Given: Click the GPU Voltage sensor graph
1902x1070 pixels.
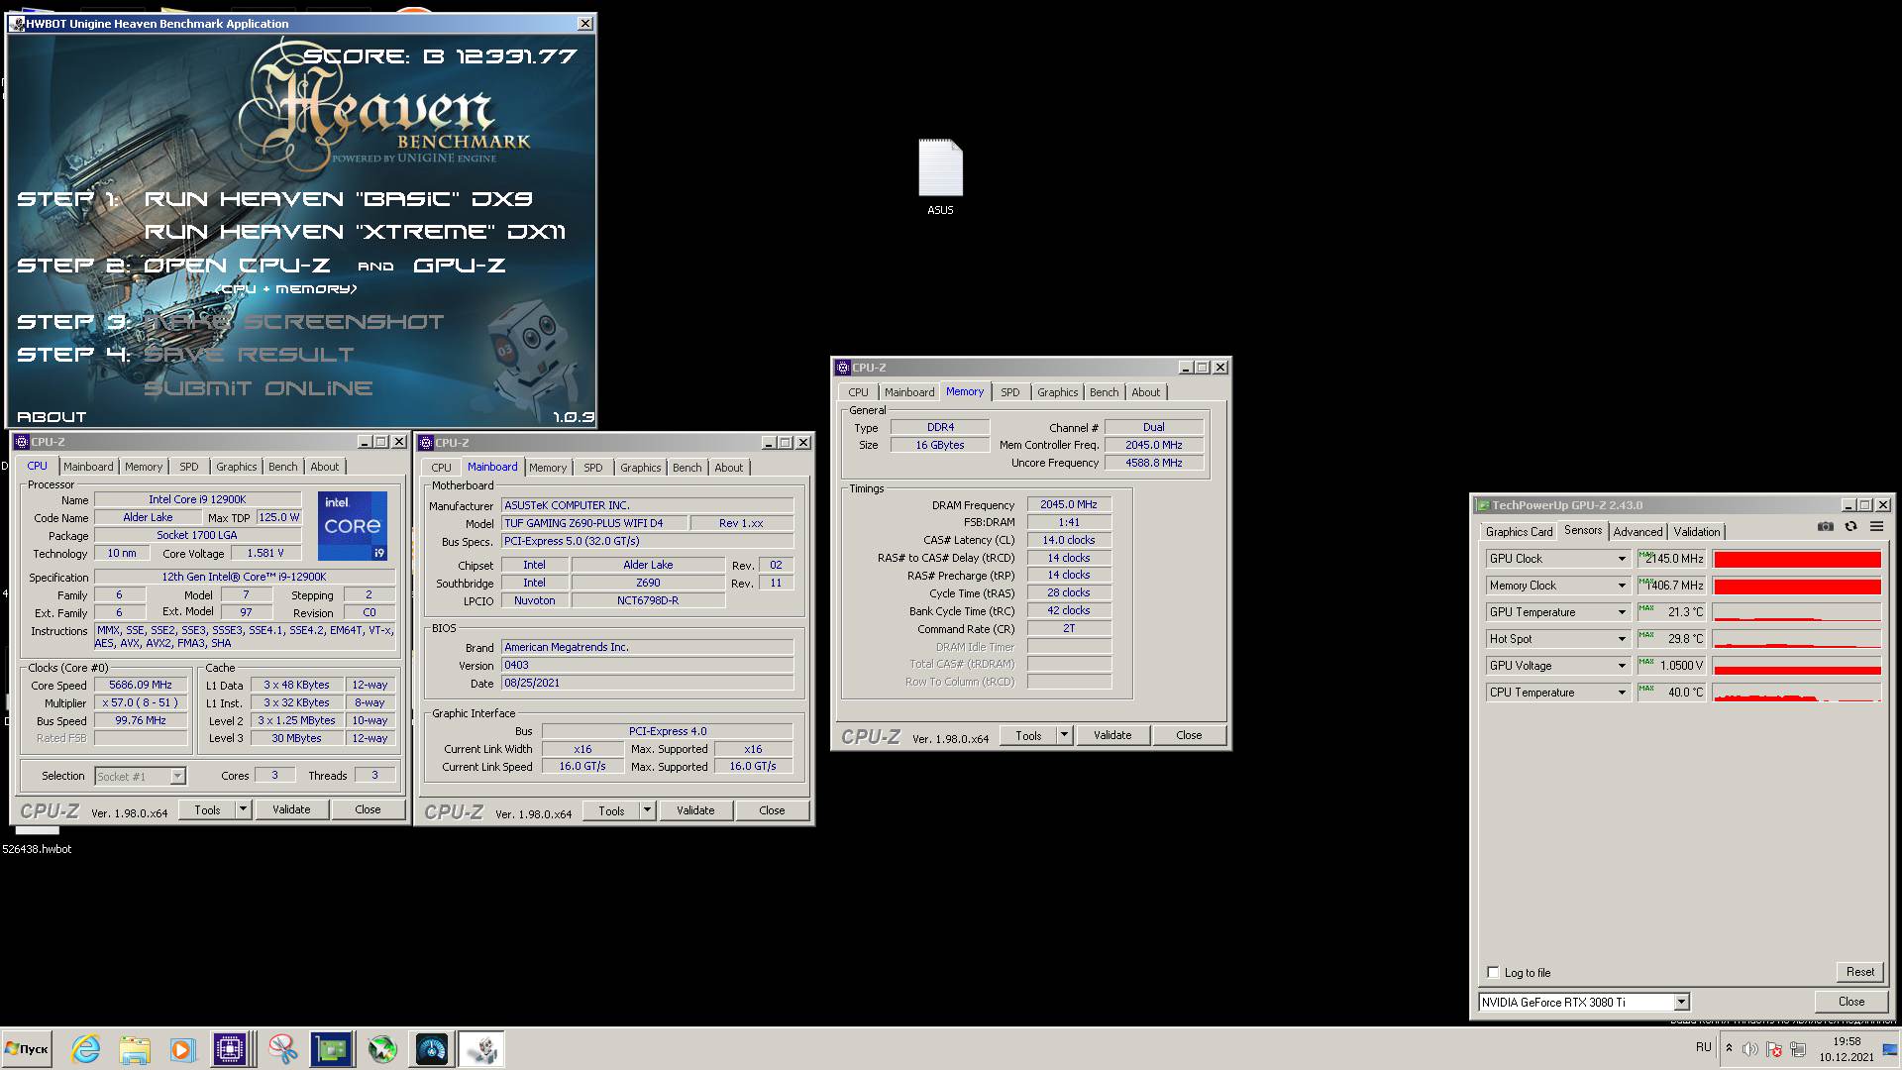Looking at the screenshot, I should [1797, 666].
